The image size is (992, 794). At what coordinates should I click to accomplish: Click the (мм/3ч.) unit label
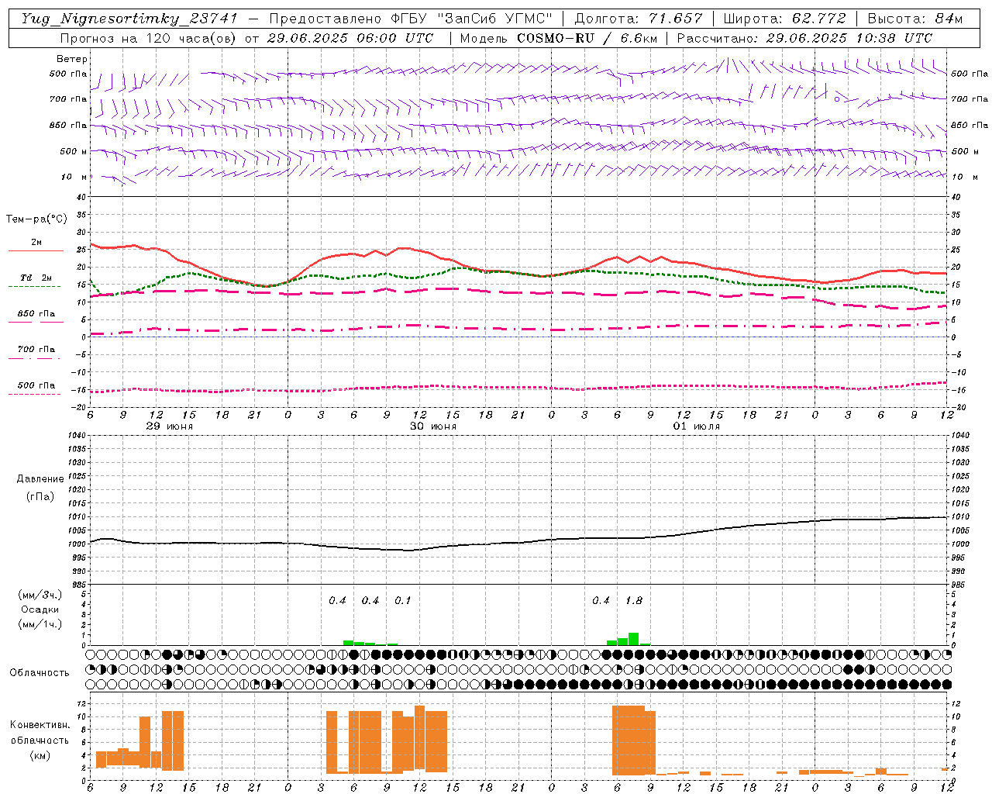tap(40, 595)
